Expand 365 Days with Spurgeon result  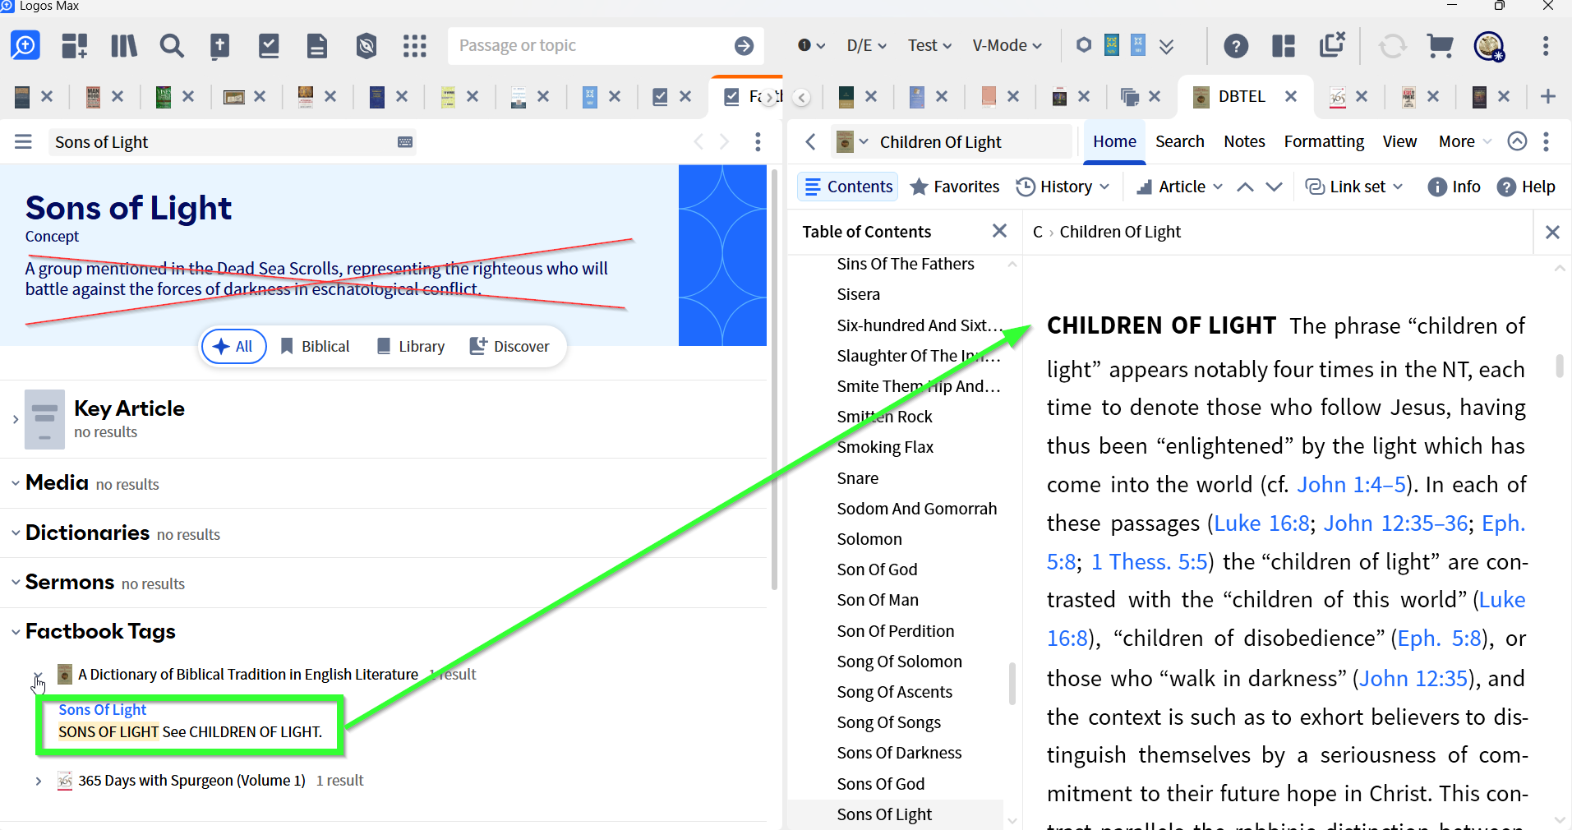tap(38, 781)
